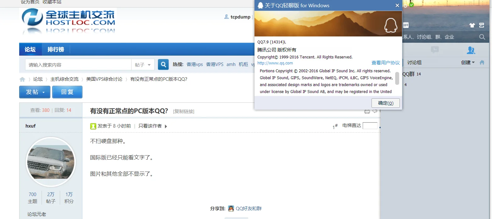Click the penguin logo in the about dialog

coord(391,25)
